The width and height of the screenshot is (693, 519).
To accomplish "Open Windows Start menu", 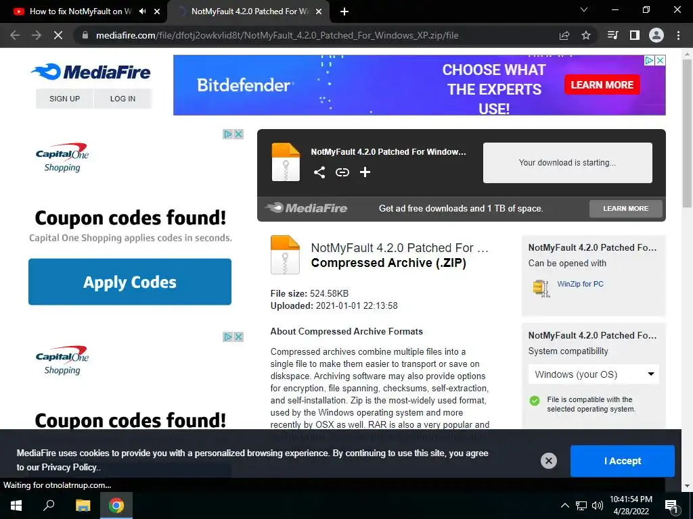I will (x=16, y=505).
